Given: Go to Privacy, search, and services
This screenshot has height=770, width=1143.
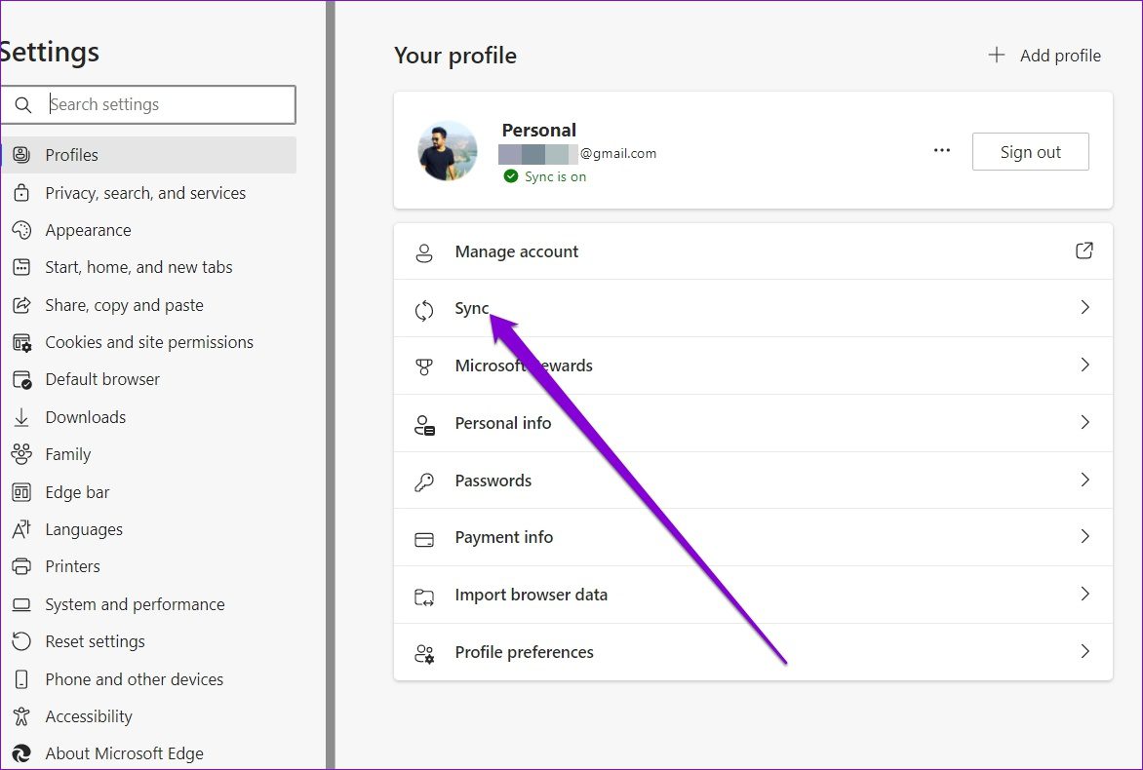Looking at the screenshot, I should (x=148, y=193).
